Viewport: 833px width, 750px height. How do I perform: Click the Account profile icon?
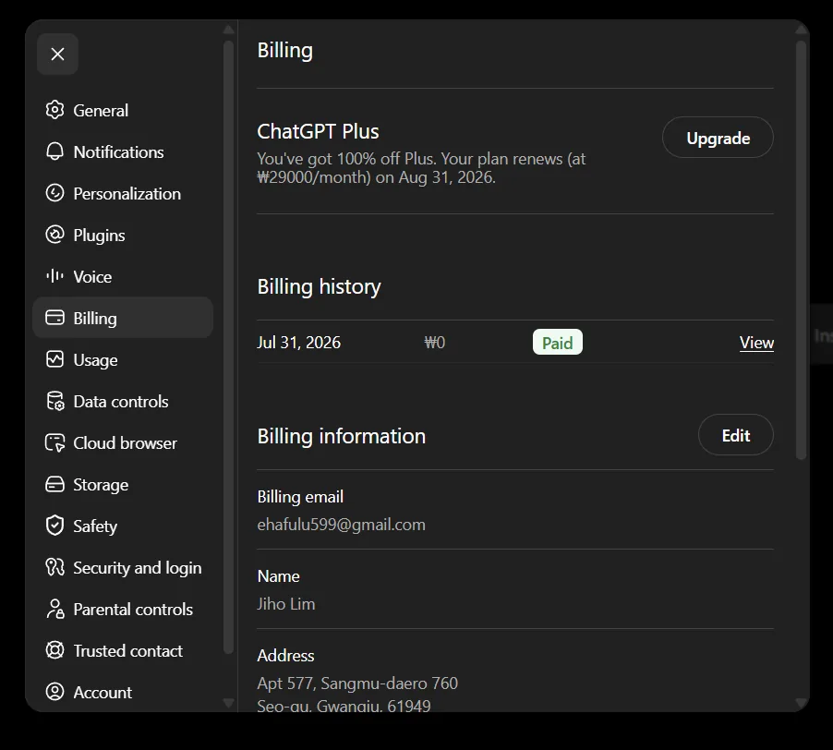point(54,692)
